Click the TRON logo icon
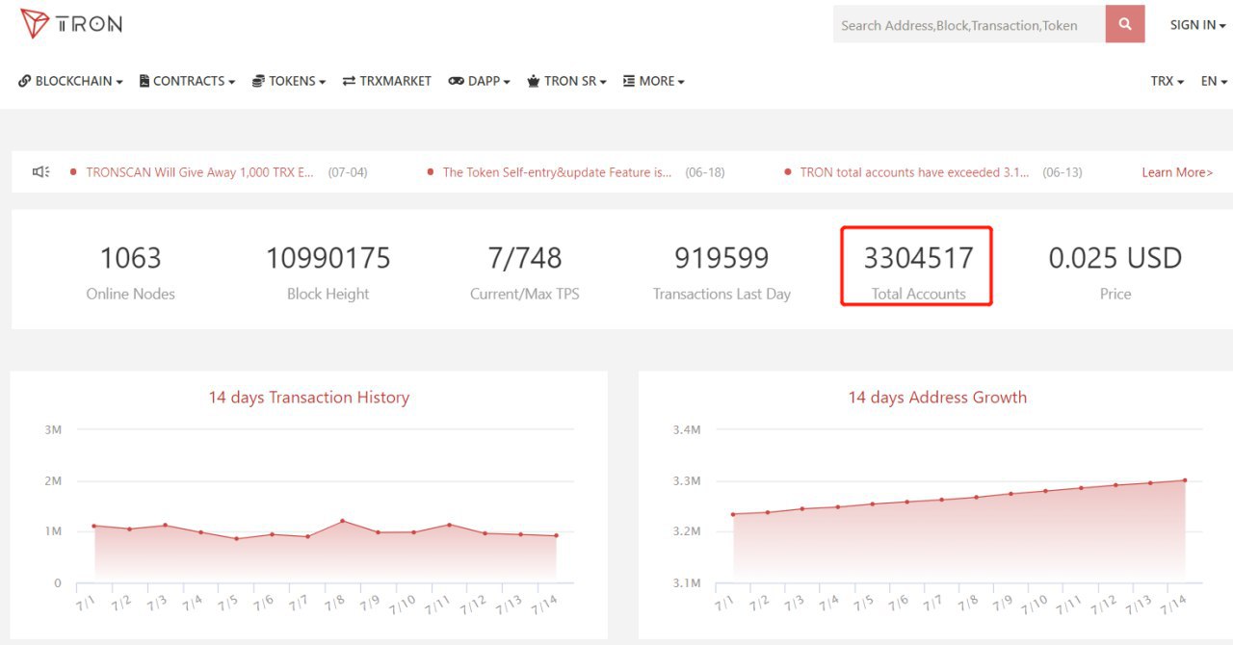Image resolution: width=1233 pixels, height=645 pixels. (x=35, y=24)
